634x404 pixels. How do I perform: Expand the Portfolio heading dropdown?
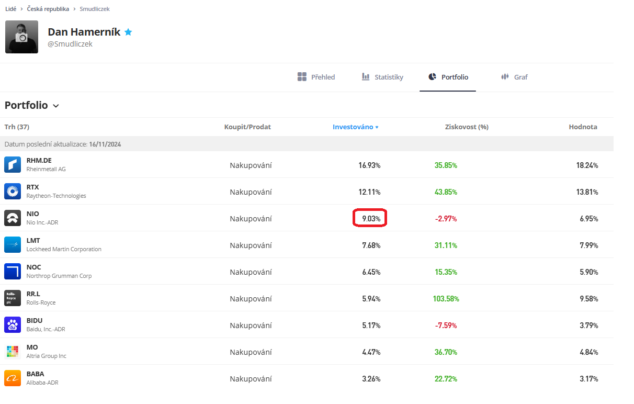(x=56, y=106)
